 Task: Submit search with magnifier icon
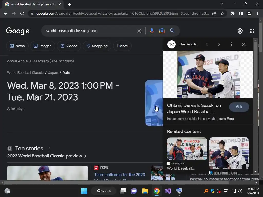[172, 31]
